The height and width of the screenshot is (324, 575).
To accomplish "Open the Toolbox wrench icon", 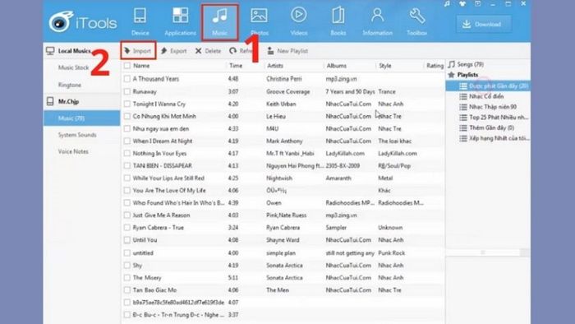I will (x=417, y=16).
